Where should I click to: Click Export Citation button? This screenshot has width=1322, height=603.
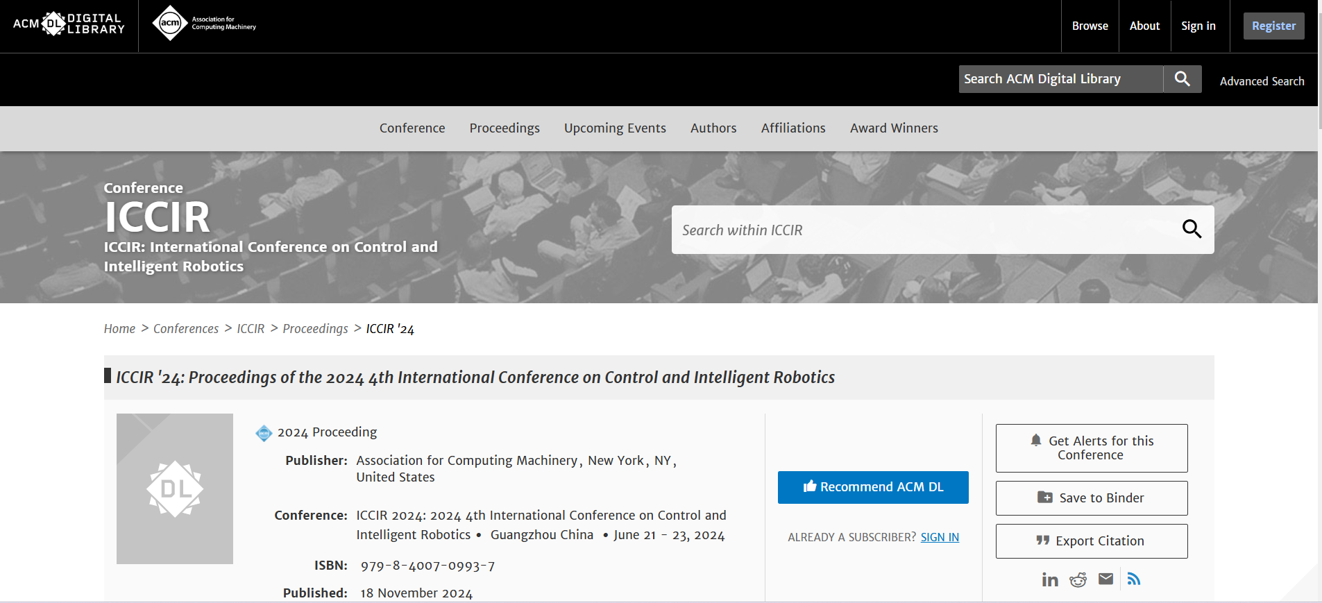point(1092,541)
